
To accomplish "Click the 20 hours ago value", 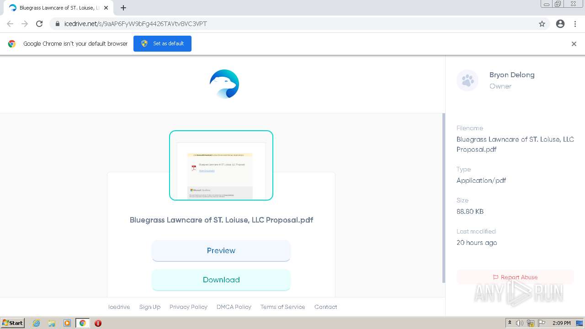I will coord(477,243).
